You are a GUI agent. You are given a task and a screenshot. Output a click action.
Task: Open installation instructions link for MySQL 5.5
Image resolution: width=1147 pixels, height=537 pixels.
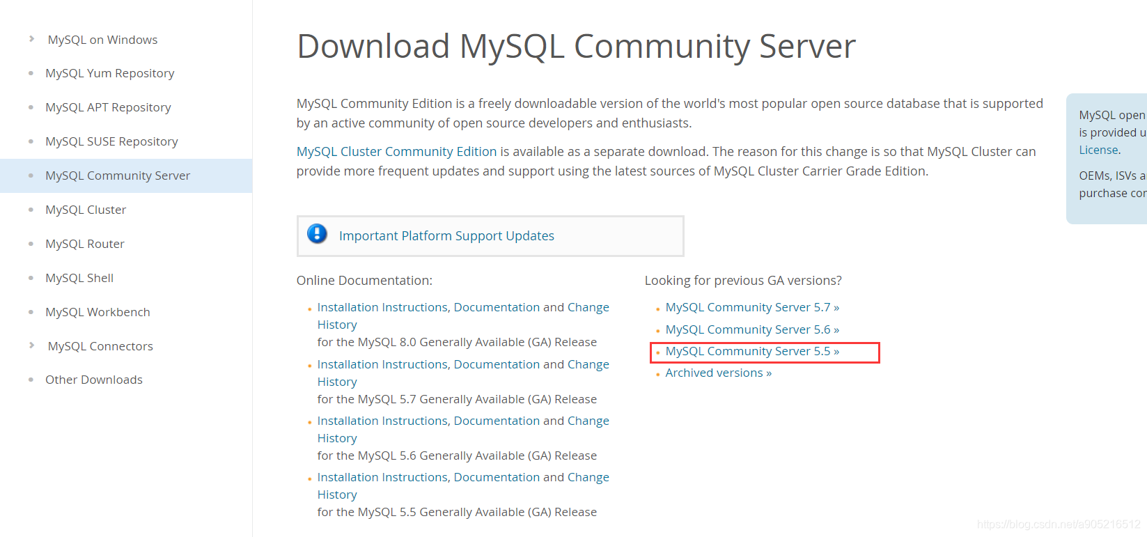coord(463,485)
